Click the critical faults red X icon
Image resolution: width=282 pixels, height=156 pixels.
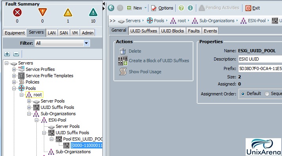17,12
